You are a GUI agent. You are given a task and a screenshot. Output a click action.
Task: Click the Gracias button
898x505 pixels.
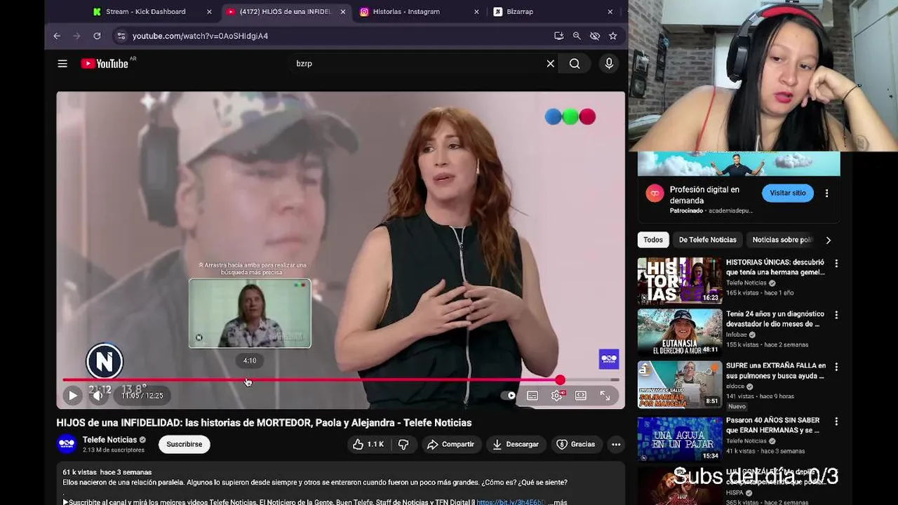576,444
